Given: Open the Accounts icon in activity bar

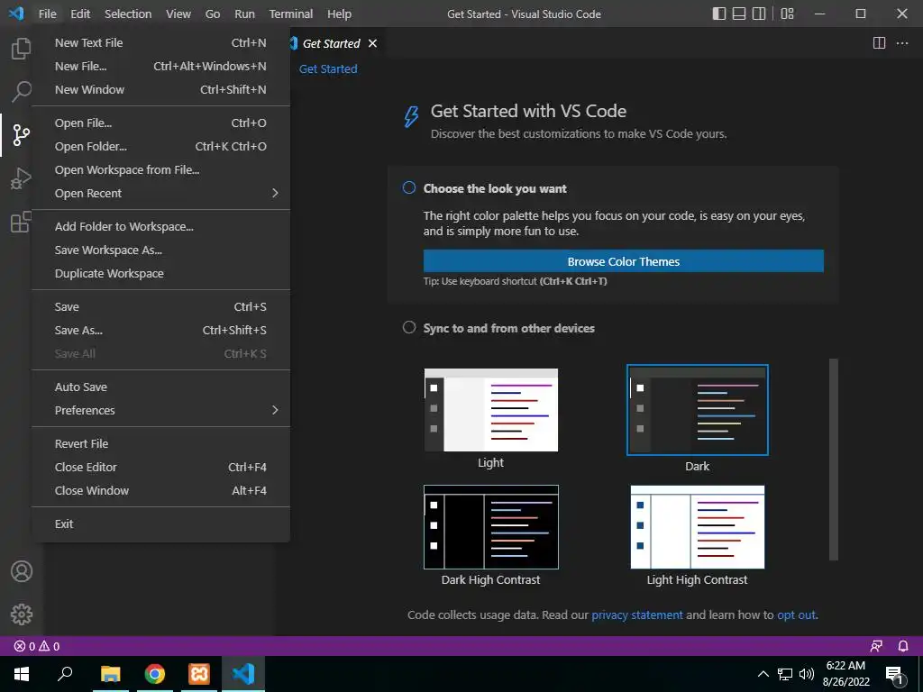Looking at the screenshot, I should click(22, 571).
